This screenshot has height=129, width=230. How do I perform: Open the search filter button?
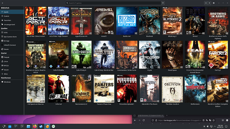click(163, 3)
